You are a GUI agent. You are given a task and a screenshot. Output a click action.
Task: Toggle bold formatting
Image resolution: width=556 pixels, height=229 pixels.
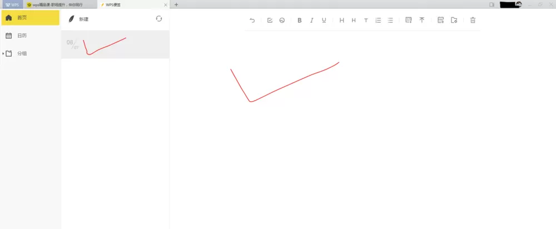point(300,20)
